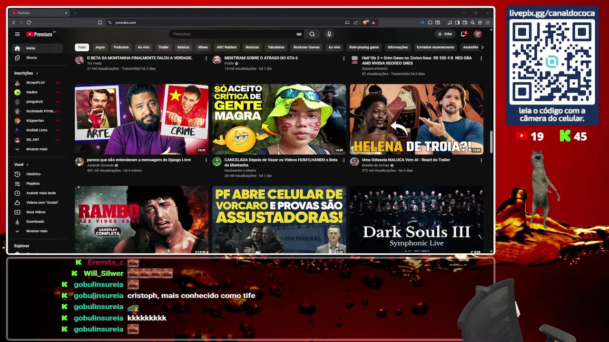Screen dimensions: 609x342
Task: Click the YouTube Premium logo
Action: coord(41,34)
